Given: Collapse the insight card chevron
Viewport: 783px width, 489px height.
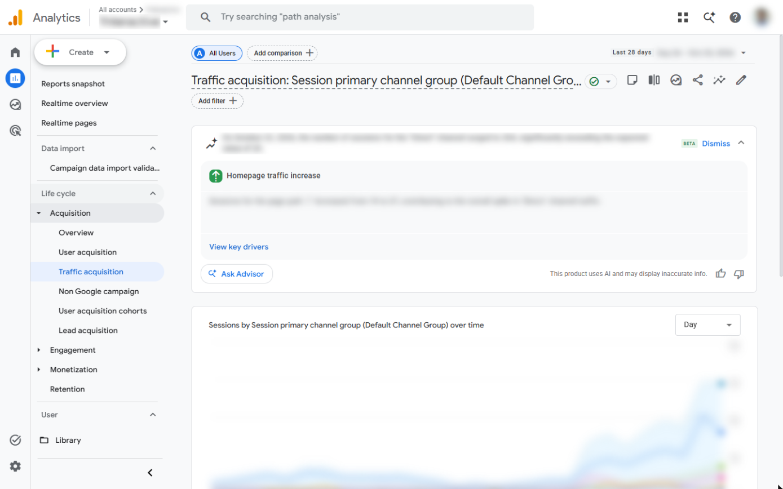Looking at the screenshot, I should click(x=741, y=143).
